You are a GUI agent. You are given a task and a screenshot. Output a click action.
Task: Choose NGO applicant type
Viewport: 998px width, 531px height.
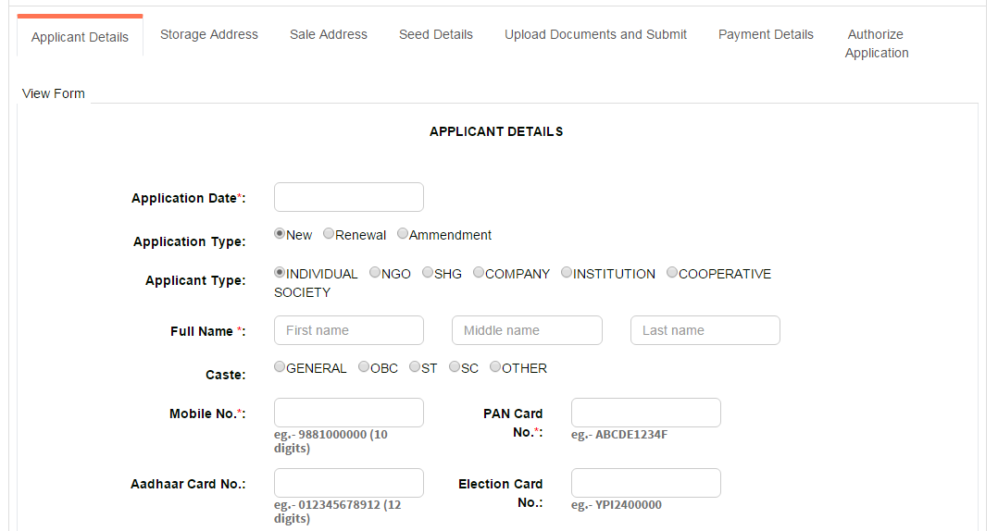pos(375,272)
